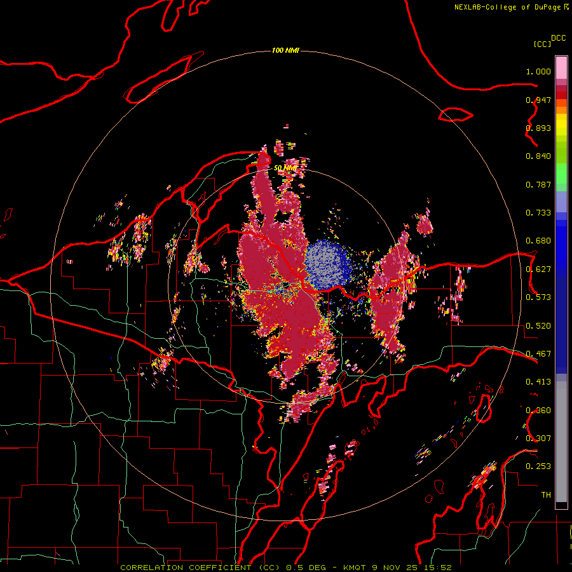The width and height of the screenshot is (572, 572).
Task: Click the 0.840 legend value
Action: [x=538, y=156]
